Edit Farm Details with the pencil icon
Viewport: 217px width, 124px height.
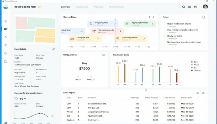point(53,49)
